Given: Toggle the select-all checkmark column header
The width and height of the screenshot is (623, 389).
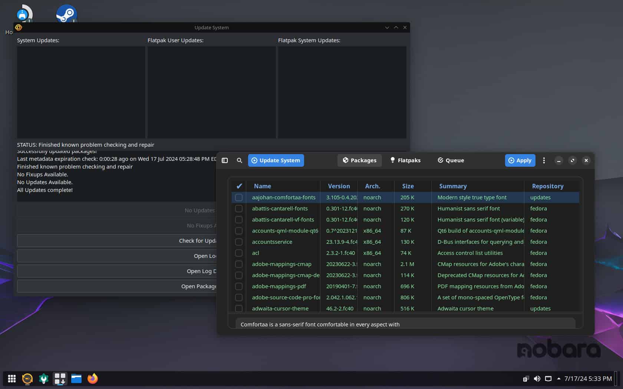Looking at the screenshot, I should pyautogui.click(x=239, y=186).
